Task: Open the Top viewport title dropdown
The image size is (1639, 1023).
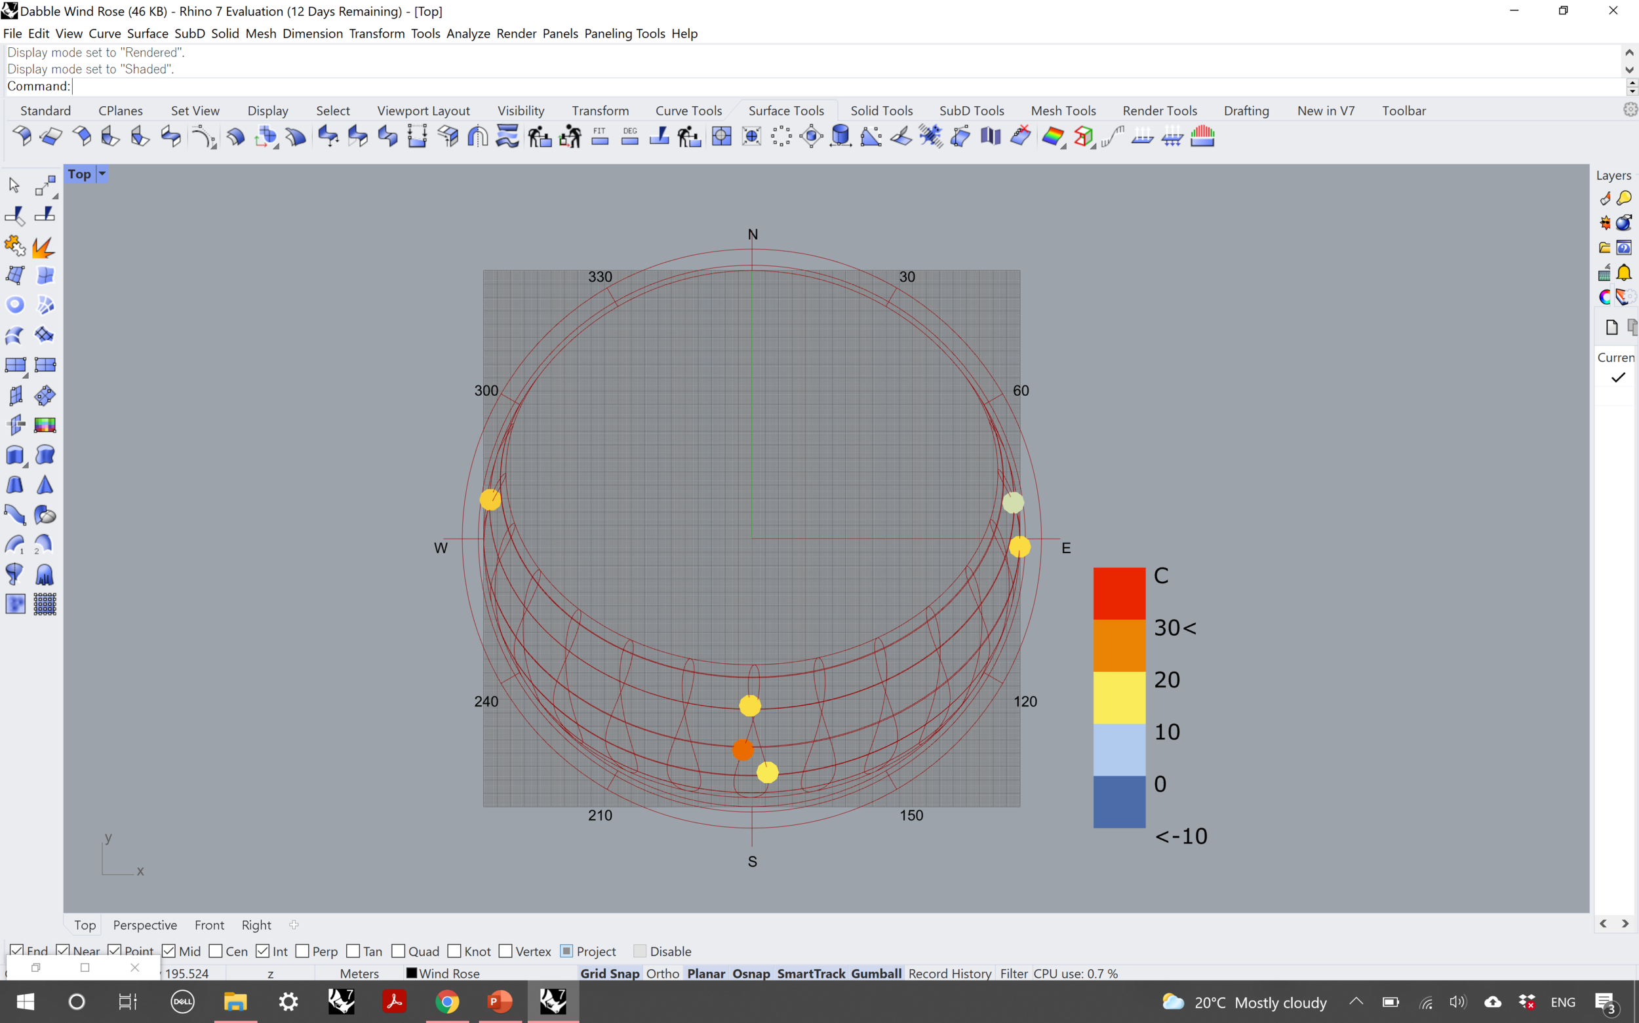Action: pos(102,174)
